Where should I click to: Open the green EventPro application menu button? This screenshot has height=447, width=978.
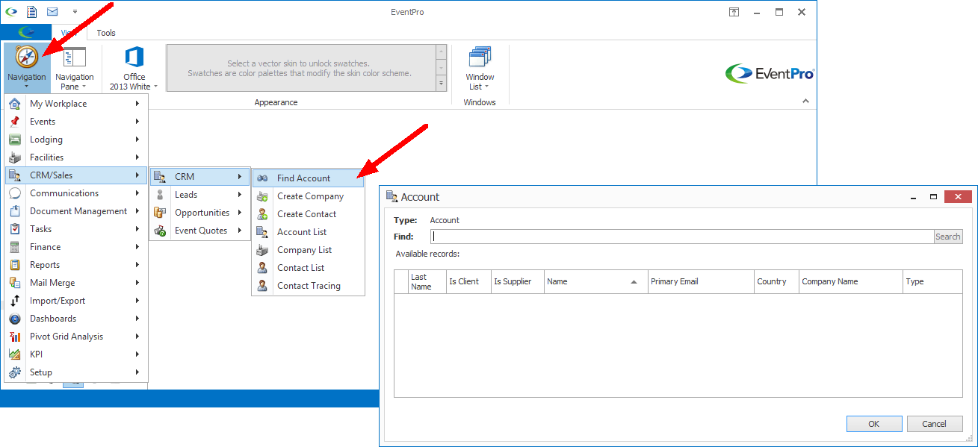click(x=25, y=33)
